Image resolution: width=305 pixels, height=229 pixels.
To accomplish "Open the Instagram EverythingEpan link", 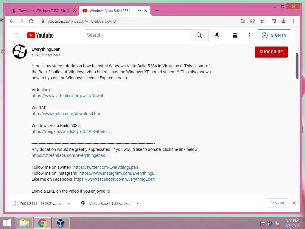I will [x=119, y=173].
